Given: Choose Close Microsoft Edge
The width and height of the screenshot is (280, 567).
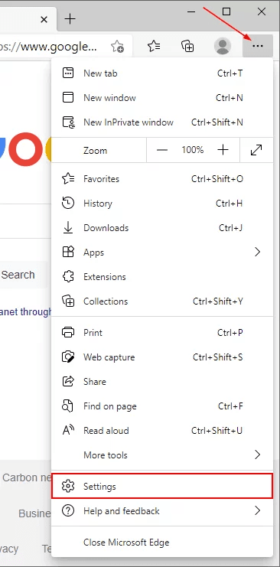Looking at the screenshot, I should [162, 543].
